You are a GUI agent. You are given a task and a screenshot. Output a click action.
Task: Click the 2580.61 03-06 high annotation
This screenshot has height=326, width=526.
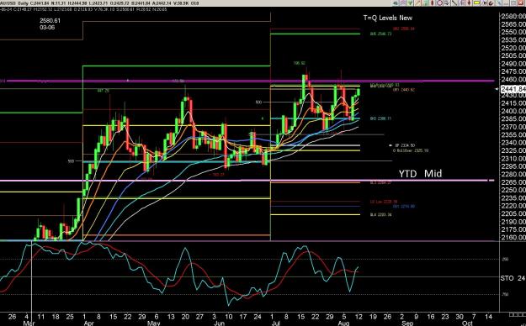pos(50,24)
